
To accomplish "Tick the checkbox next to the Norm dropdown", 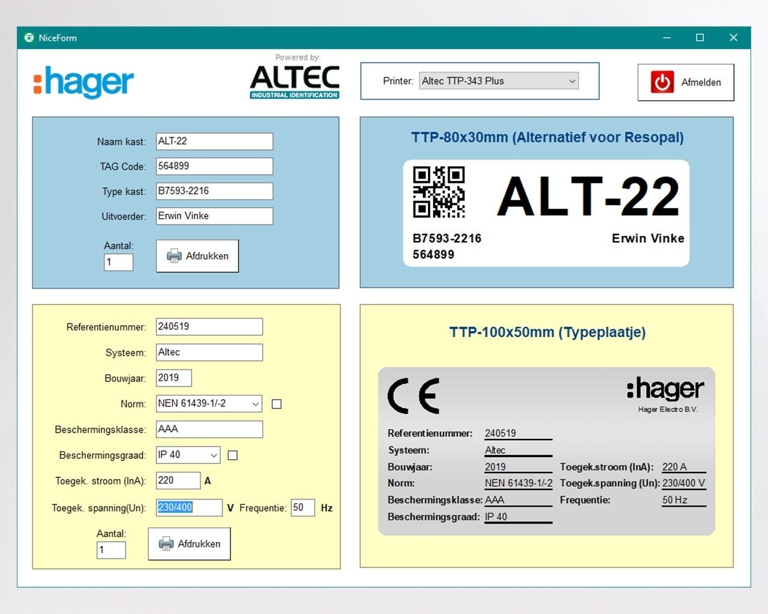I will [277, 404].
